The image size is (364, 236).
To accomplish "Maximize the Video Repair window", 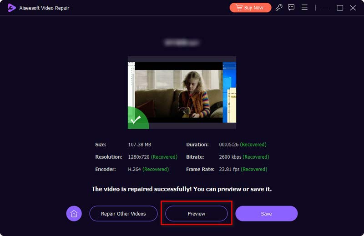I will coord(340,8).
